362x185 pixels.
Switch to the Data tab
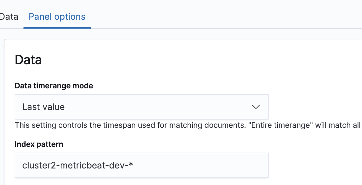[9, 17]
